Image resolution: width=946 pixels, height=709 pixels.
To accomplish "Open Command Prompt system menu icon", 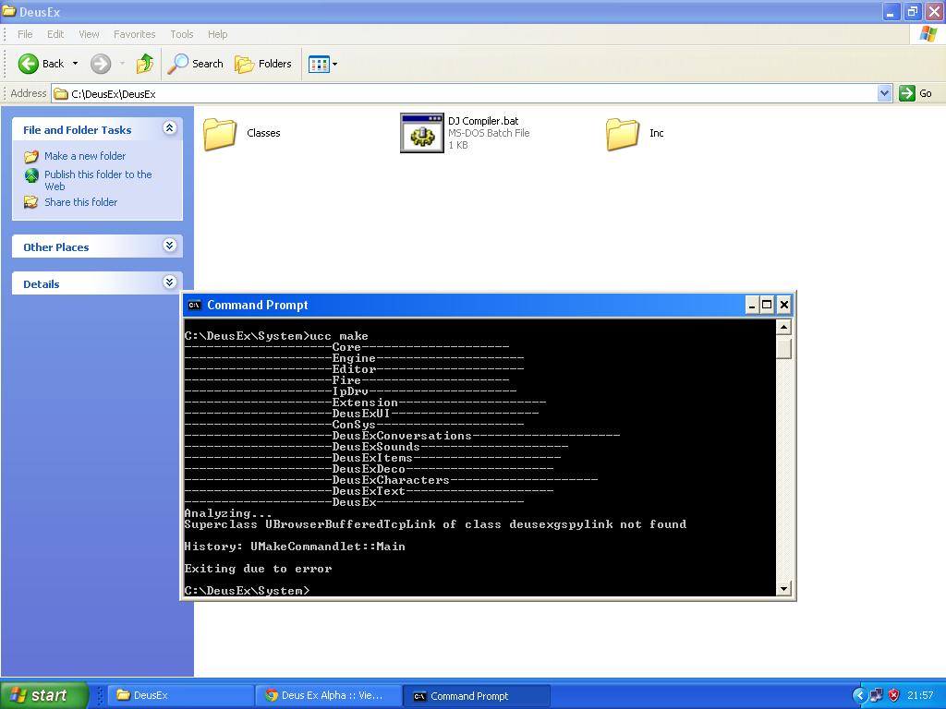I will pos(194,305).
